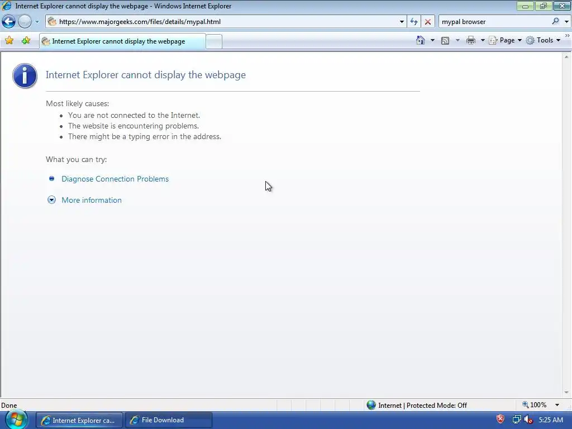Screen dimensions: 572x429
Task: Click 'There might be a typing error' text
Action: coord(145,136)
